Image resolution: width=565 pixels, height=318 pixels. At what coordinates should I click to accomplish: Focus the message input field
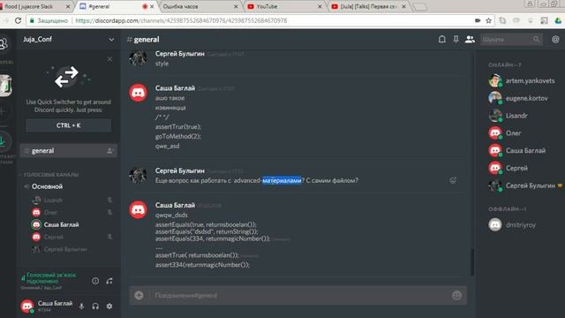click(x=299, y=295)
